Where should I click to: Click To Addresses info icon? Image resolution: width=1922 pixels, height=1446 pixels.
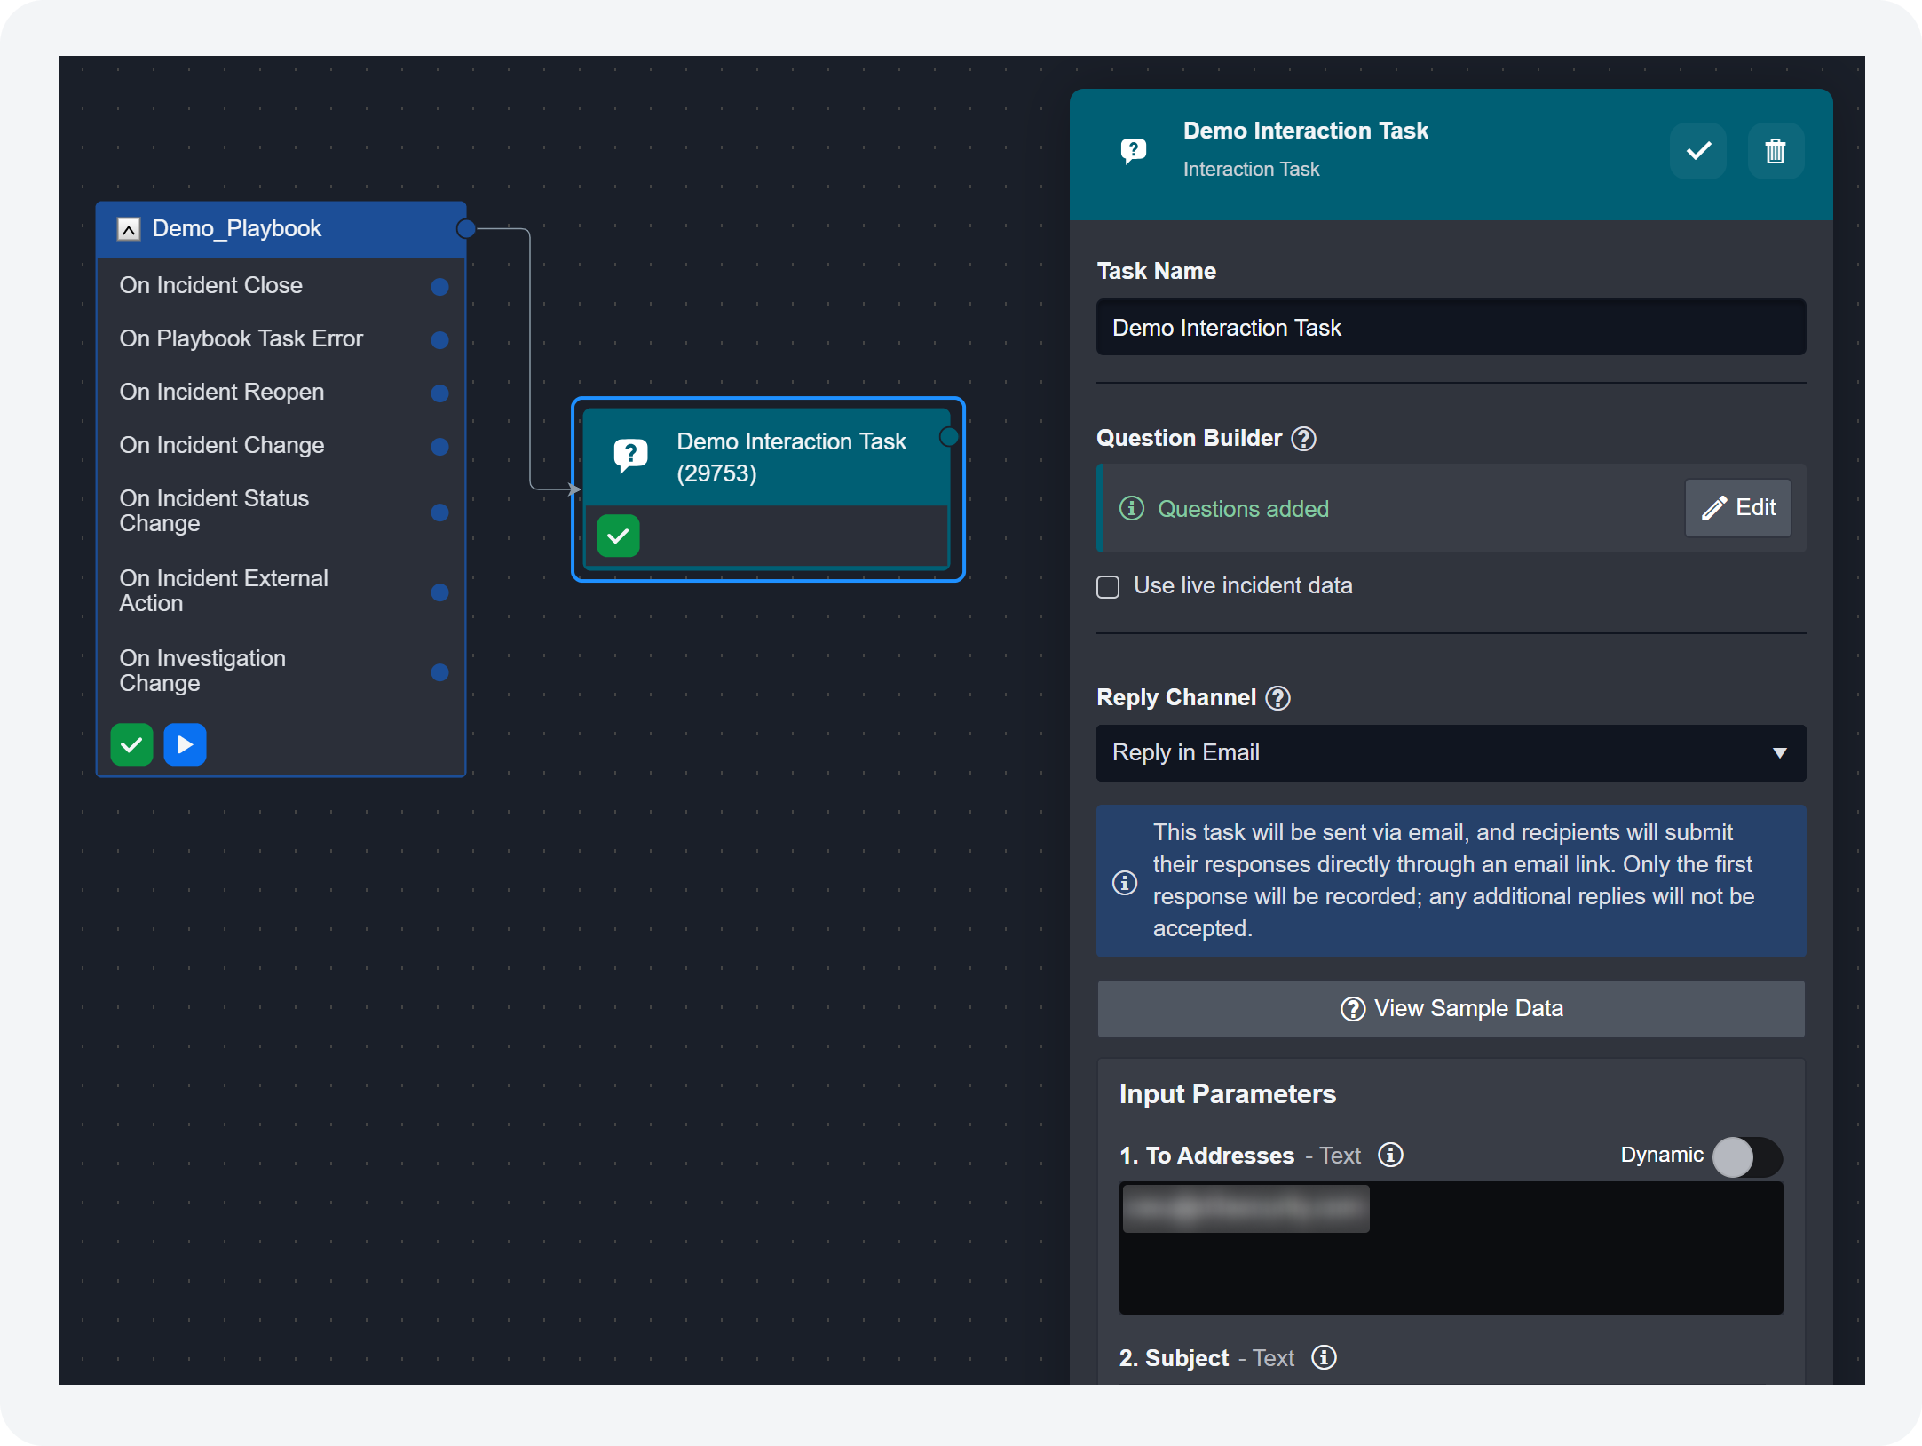pyautogui.click(x=1390, y=1155)
